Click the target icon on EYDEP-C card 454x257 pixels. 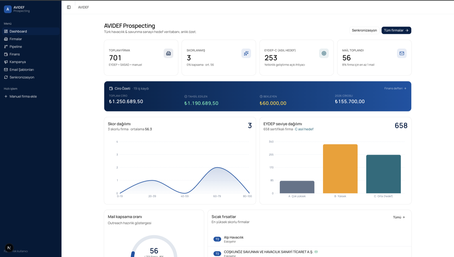(324, 53)
